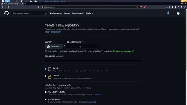Select the Public visibility option
The height and width of the screenshot is (105, 187).
46,69
